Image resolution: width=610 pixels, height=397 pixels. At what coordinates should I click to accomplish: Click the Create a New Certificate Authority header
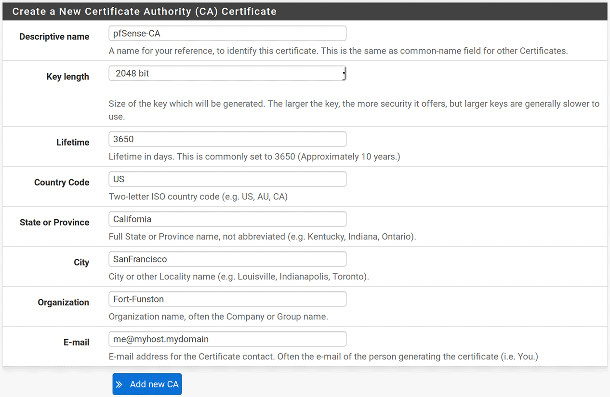click(x=144, y=12)
